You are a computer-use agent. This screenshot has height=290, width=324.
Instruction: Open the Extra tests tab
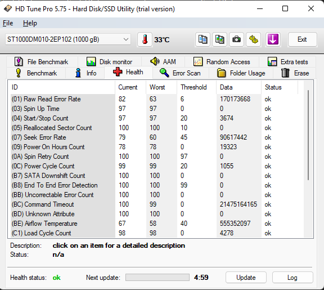click(x=287, y=61)
